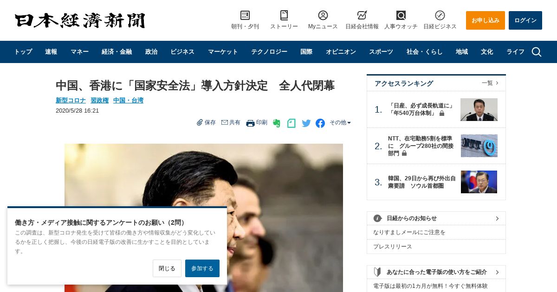Open the Myニュース profile icon

pyautogui.click(x=323, y=15)
